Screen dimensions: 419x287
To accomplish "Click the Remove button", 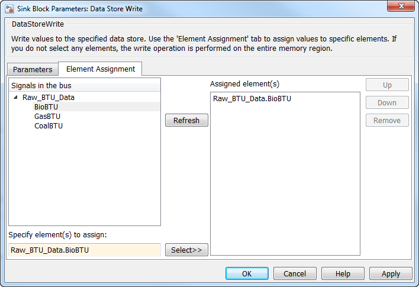I will click(386, 120).
